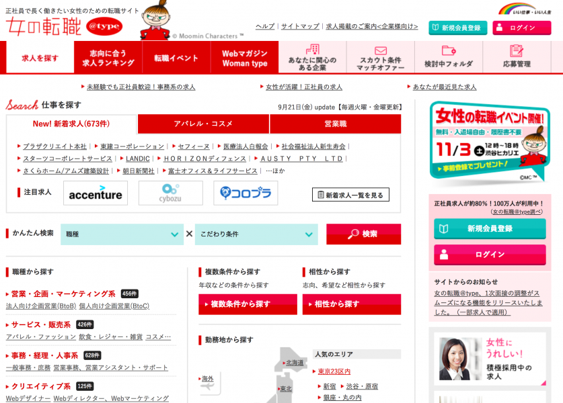Open 銀座・丸の内 area link
This screenshot has width=563, height=403.
[342, 397]
